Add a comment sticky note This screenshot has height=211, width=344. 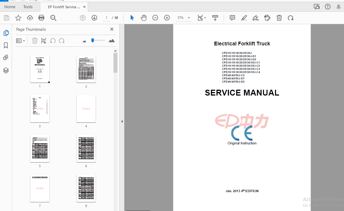coord(232,18)
